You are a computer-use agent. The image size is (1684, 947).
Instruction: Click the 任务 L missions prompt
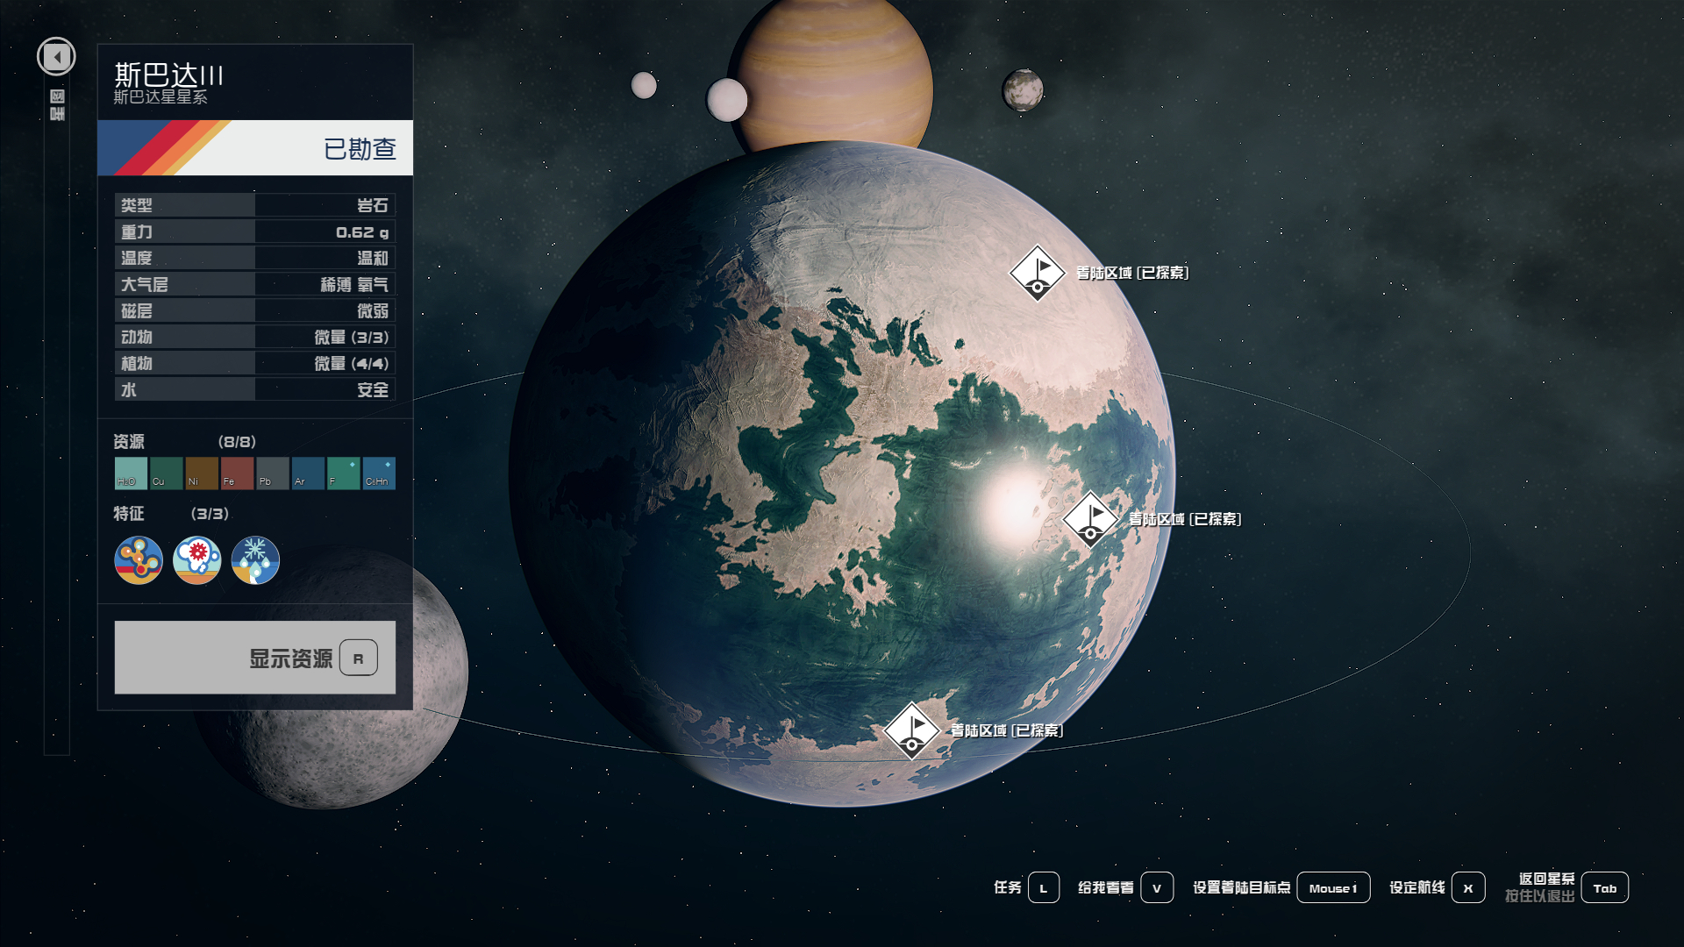click(x=1026, y=887)
